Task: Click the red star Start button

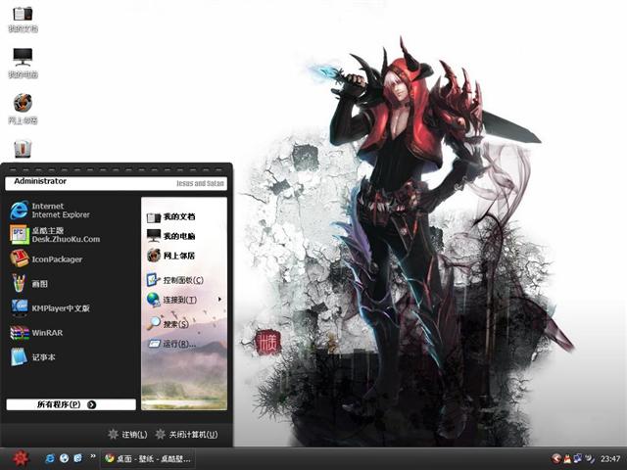Action: (20, 458)
